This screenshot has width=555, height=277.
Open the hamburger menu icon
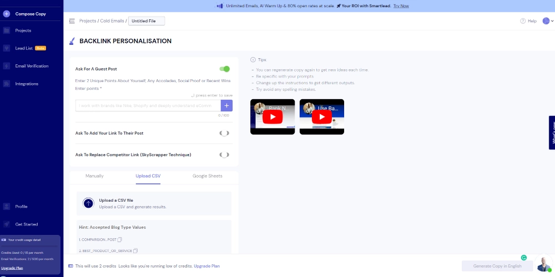[72, 21]
